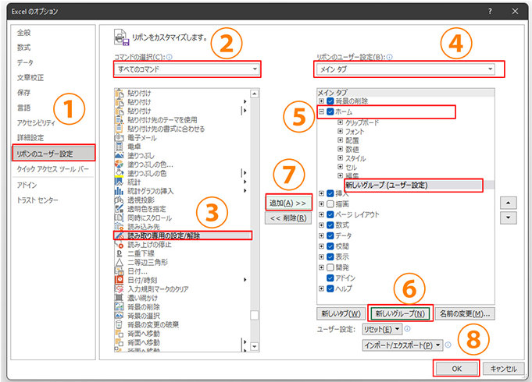532x382 pixels.
Task: Choose the 電卓 calculator command icon
Action: point(119,147)
